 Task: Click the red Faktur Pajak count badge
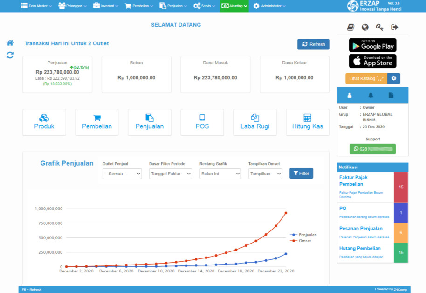coord(401,187)
